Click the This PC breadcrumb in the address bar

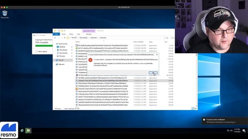pos(74,38)
